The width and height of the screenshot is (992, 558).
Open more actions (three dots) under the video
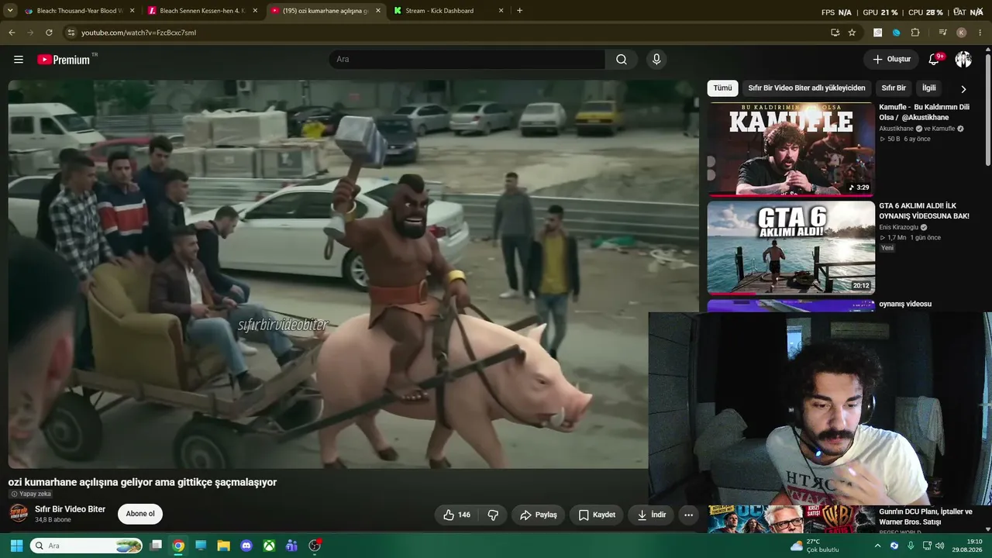(688, 515)
